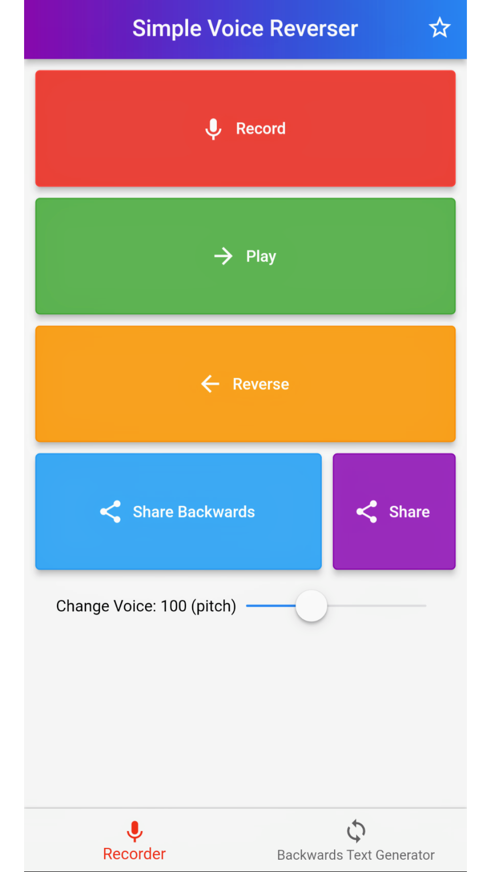Open sharing with the purple Share button
Viewport: 491px width, 872px height.
394,511
